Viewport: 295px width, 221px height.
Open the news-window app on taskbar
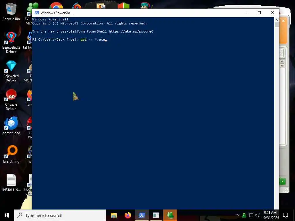click(156, 215)
